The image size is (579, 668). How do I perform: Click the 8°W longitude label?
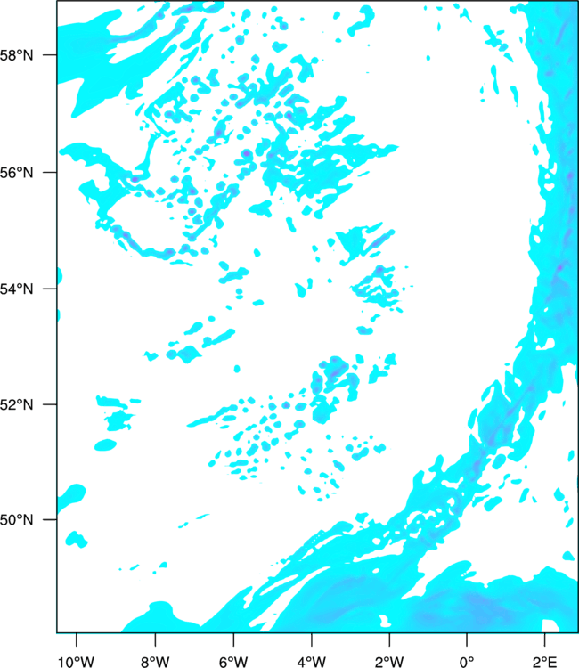point(155,662)
